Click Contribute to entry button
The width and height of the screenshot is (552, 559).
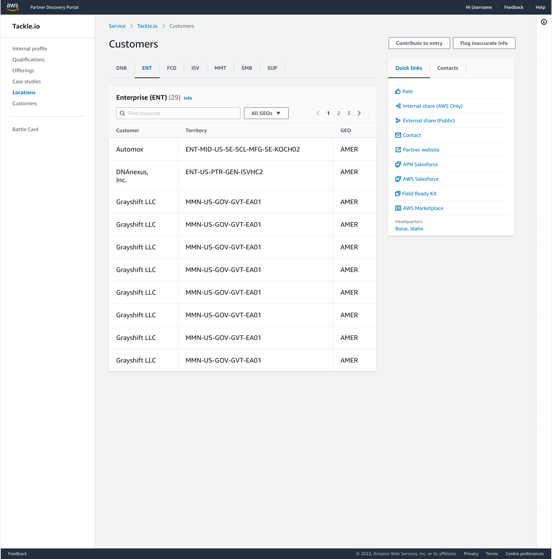419,43
